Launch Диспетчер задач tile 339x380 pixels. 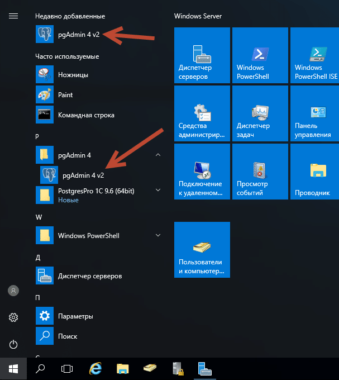[260, 113]
